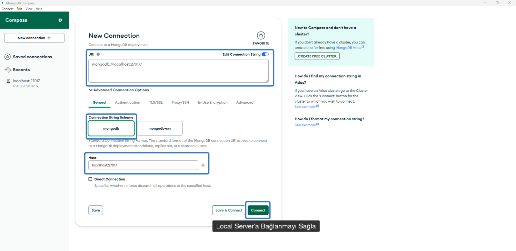Viewport: 516px width, 251px height.
Task: Click the plus icon to add host
Action: coord(203,165)
